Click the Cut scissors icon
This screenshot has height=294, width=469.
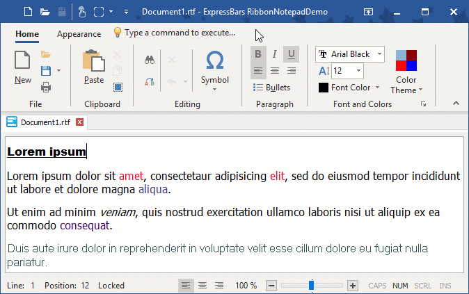click(x=117, y=55)
